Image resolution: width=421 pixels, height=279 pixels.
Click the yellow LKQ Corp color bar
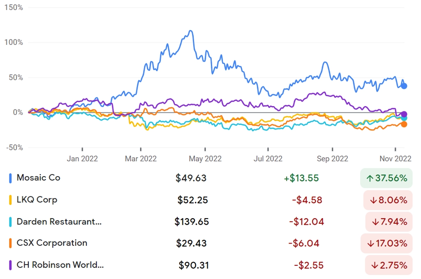(10, 200)
